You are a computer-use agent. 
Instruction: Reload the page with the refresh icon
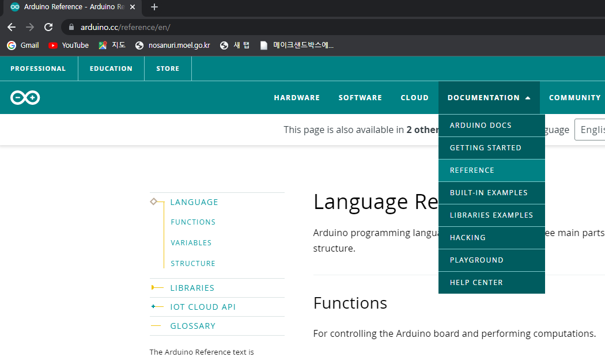(x=48, y=27)
